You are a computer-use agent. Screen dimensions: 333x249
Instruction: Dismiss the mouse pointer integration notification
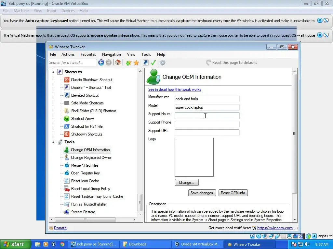coord(320,35)
